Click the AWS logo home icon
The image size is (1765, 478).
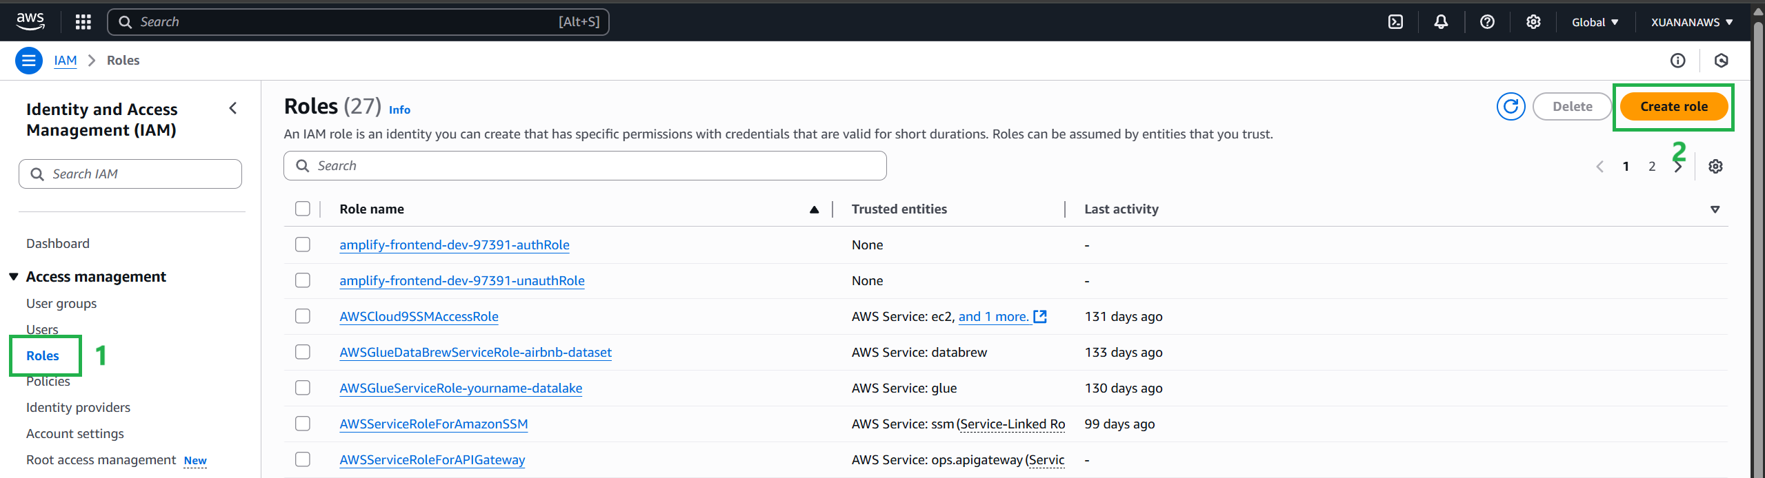(x=30, y=22)
